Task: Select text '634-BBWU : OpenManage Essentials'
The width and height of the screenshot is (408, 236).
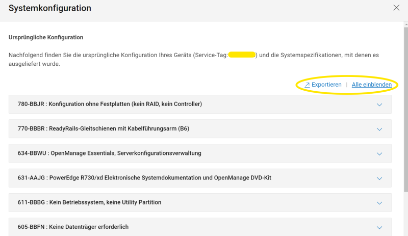Action: pyautogui.click(x=67, y=153)
